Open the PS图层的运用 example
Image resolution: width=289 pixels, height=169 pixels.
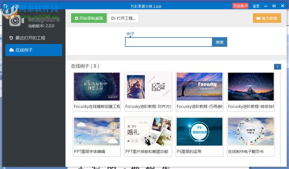[199, 131]
